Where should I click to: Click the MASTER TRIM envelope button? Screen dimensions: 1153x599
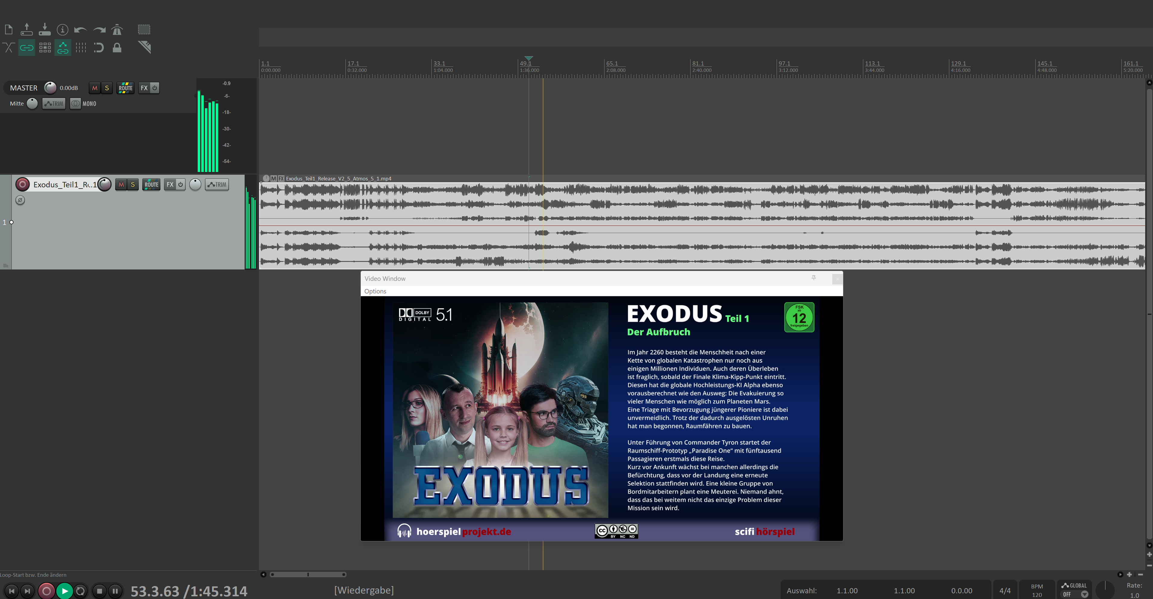click(54, 104)
